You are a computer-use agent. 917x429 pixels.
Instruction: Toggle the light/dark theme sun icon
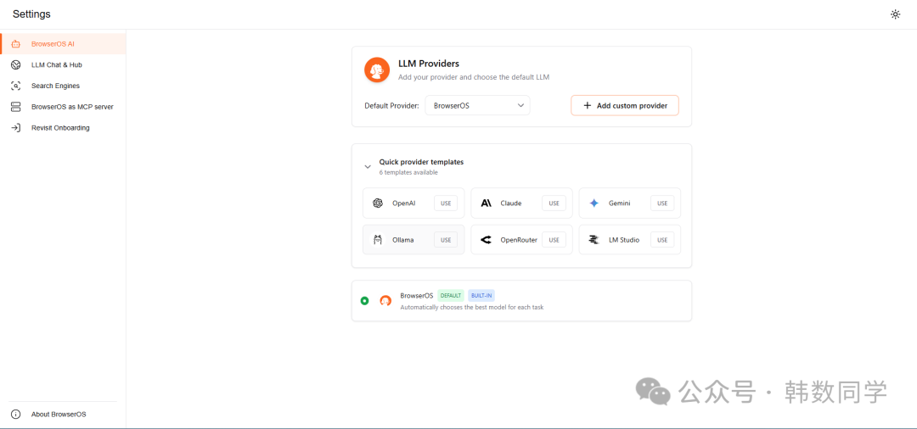(895, 14)
